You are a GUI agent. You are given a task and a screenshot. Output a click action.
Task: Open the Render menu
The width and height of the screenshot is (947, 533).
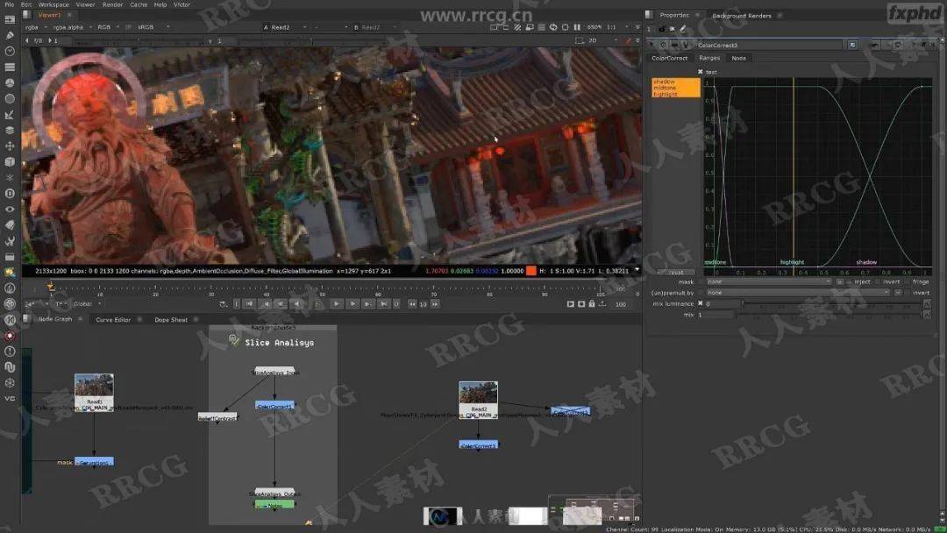pyautogui.click(x=112, y=4)
